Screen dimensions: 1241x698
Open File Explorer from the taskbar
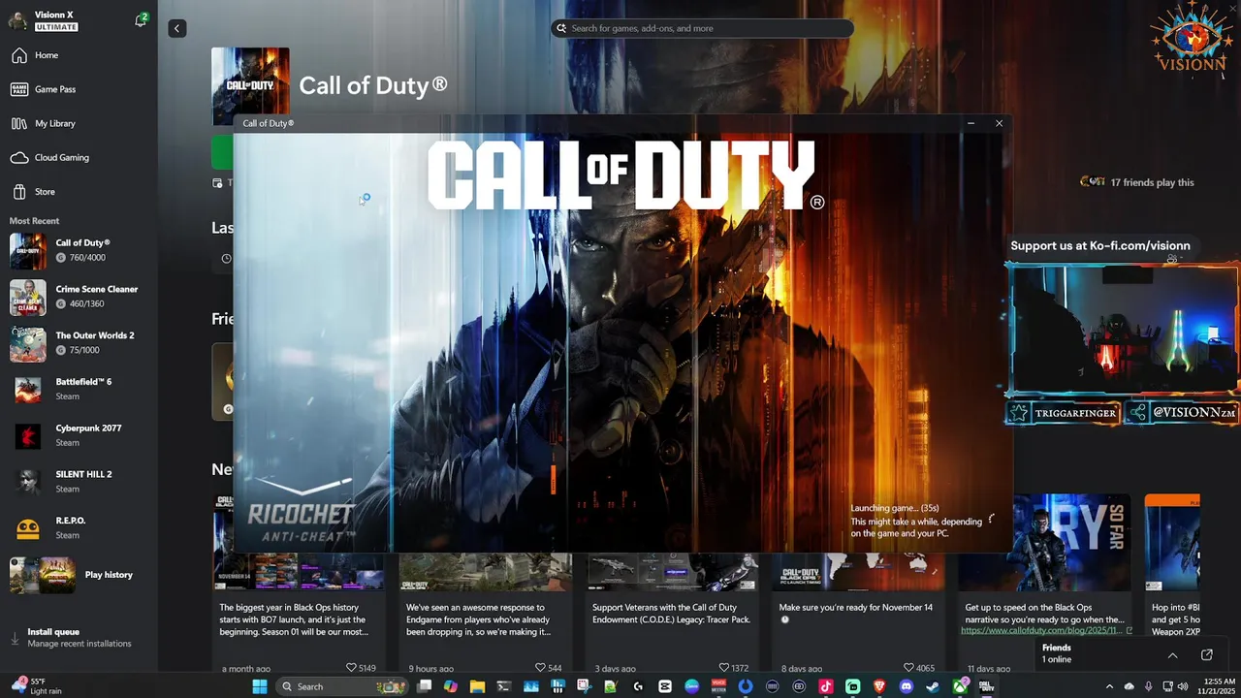477,686
